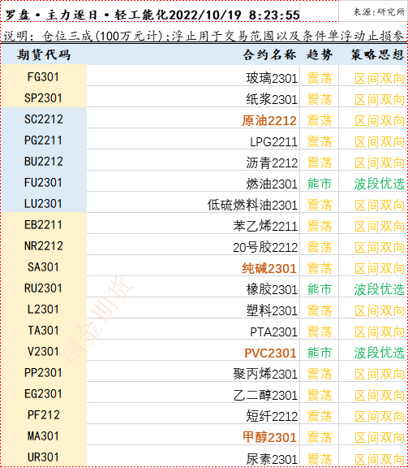Viewport: 408px width, 468px height.
Task: Click contract name PTA2301
Action: click(x=273, y=331)
